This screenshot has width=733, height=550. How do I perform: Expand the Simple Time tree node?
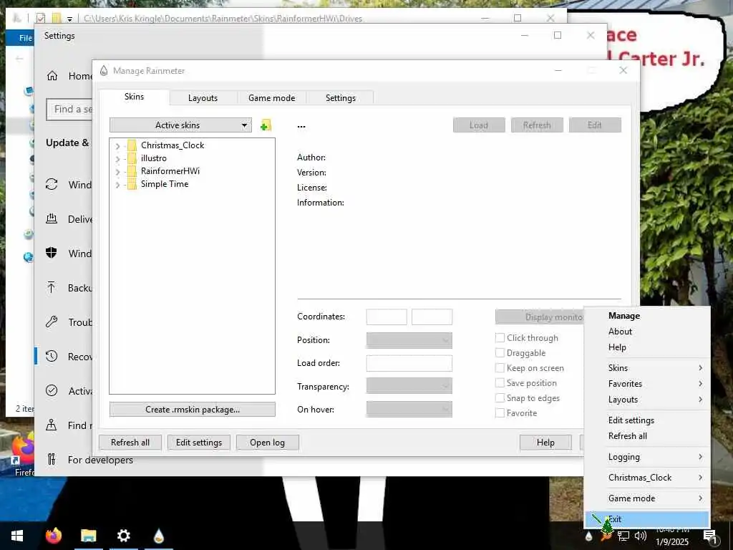click(118, 185)
